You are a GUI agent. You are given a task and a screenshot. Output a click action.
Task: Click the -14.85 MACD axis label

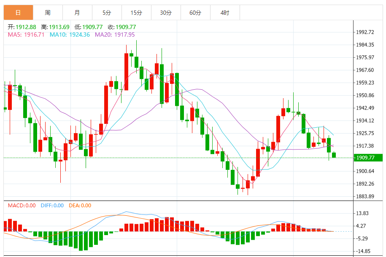(363, 251)
